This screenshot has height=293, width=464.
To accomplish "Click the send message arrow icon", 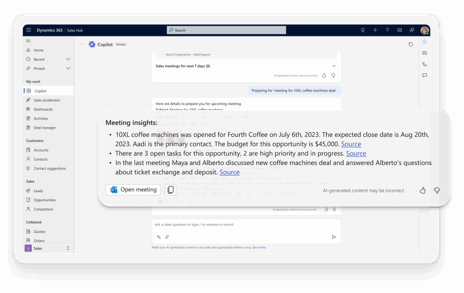I will 334,236.
